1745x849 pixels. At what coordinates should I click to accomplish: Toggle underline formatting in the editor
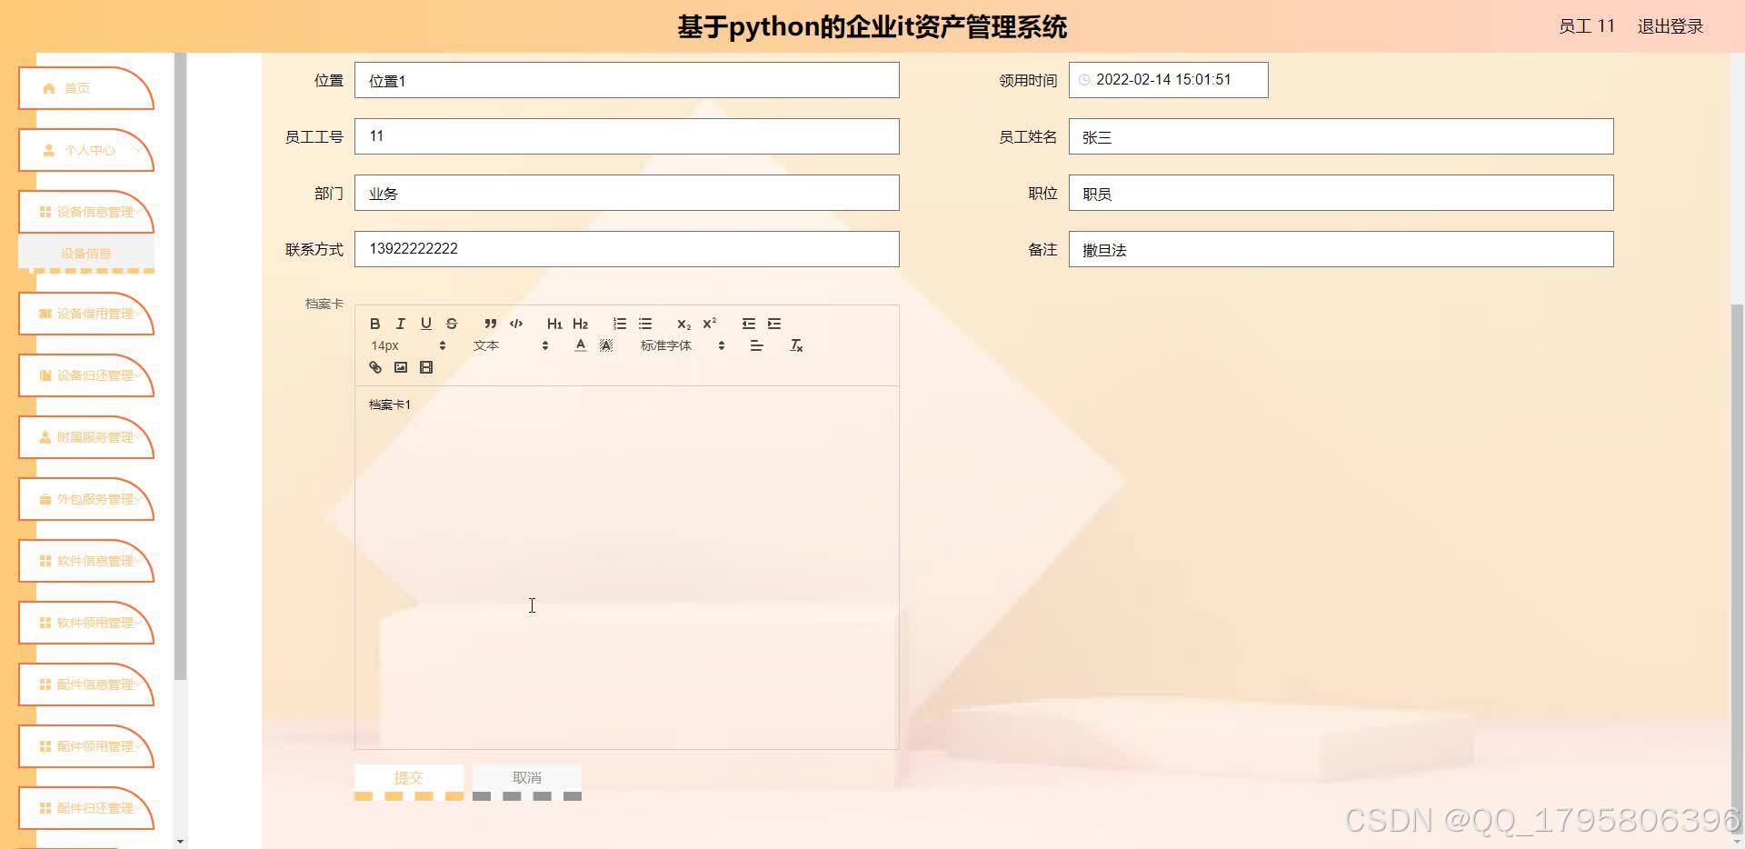pyautogui.click(x=425, y=324)
